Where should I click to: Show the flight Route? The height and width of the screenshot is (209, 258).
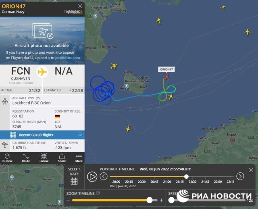[26, 158]
